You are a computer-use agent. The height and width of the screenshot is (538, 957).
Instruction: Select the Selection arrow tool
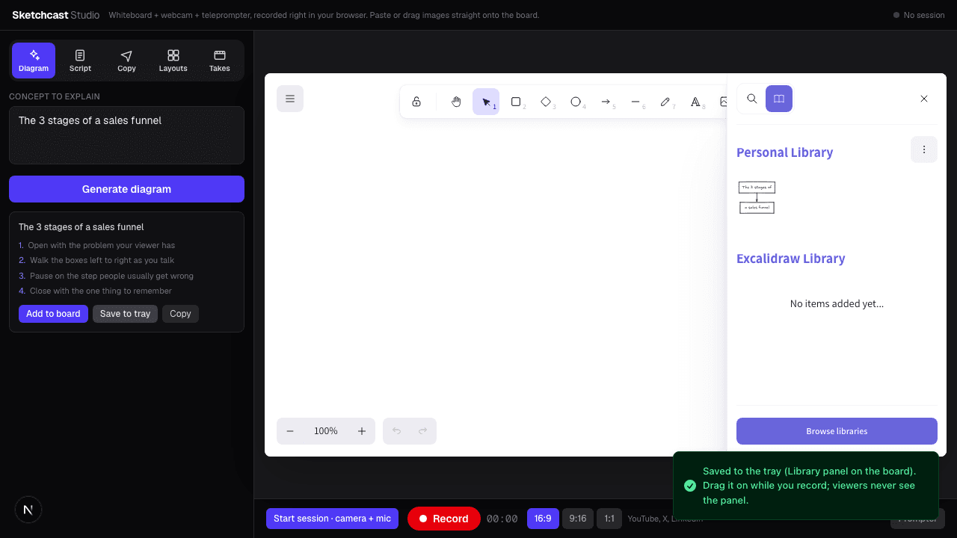point(486,102)
